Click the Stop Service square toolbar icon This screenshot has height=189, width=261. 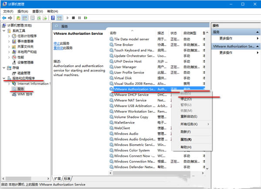click(x=73, y=18)
